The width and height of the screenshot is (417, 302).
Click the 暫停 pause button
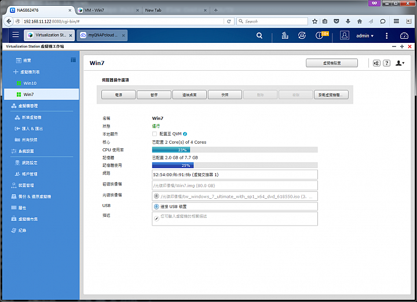point(154,94)
